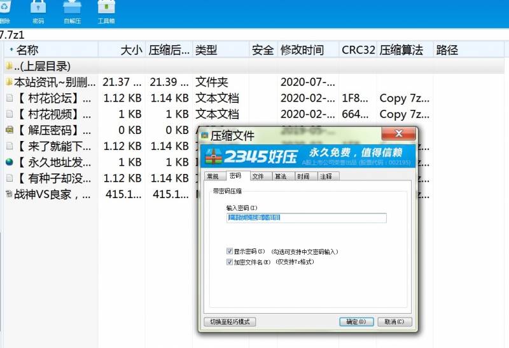This screenshot has height=348, width=509.
Task: Sort by the 路径 column header
Action: 469,50
